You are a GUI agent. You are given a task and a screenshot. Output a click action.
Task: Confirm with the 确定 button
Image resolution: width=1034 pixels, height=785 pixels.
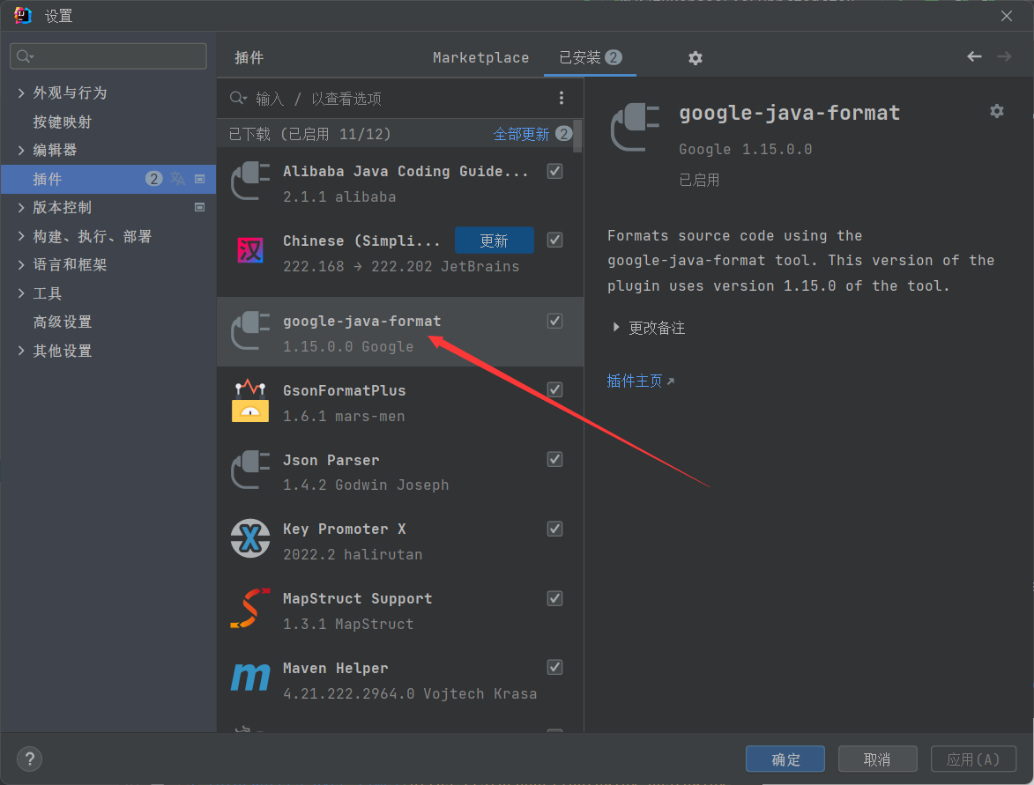point(785,759)
